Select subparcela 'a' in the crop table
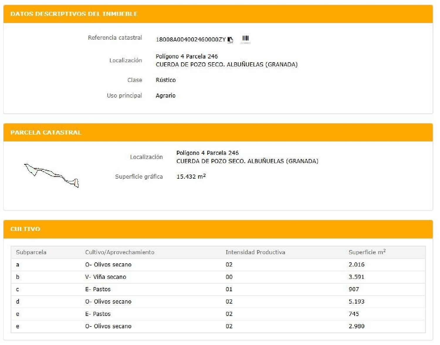The image size is (440, 345). 18,264
